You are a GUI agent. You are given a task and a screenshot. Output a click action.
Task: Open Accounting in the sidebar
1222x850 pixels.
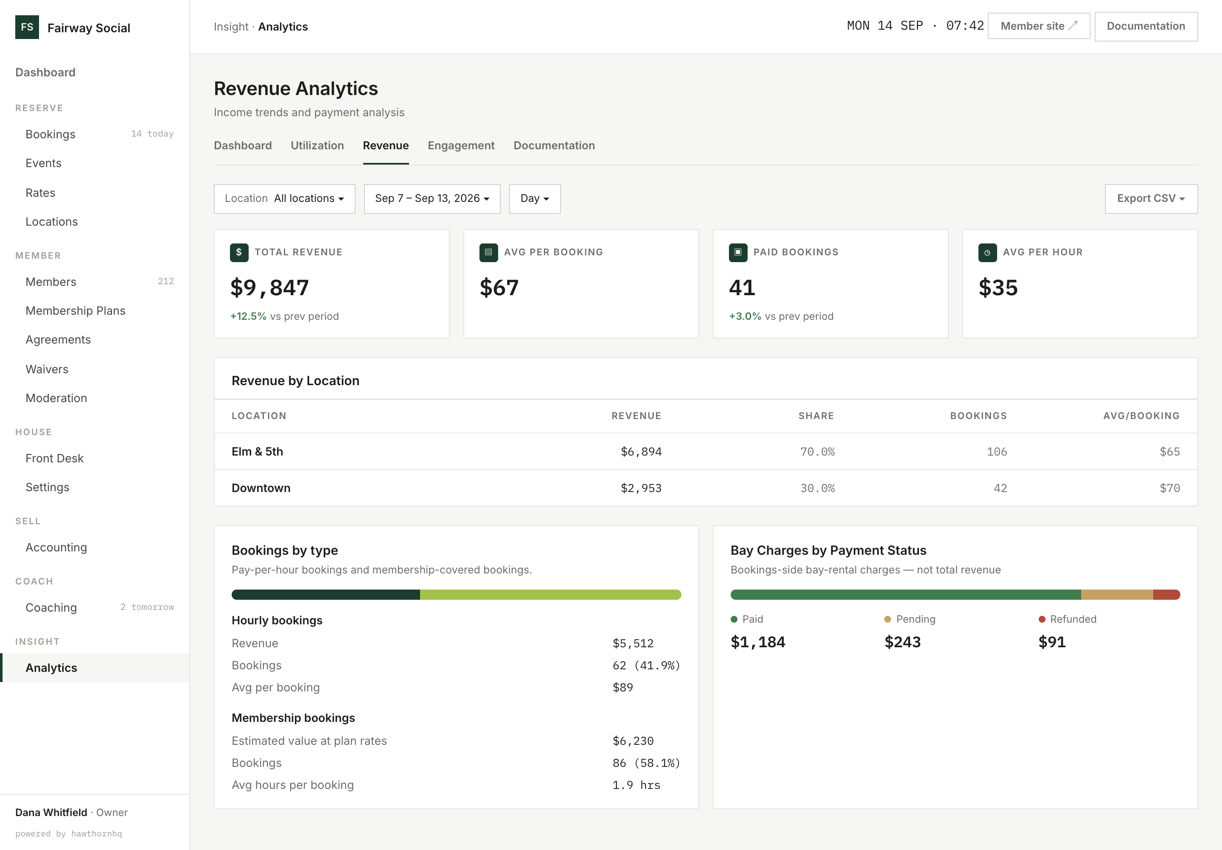pyautogui.click(x=95, y=547)
